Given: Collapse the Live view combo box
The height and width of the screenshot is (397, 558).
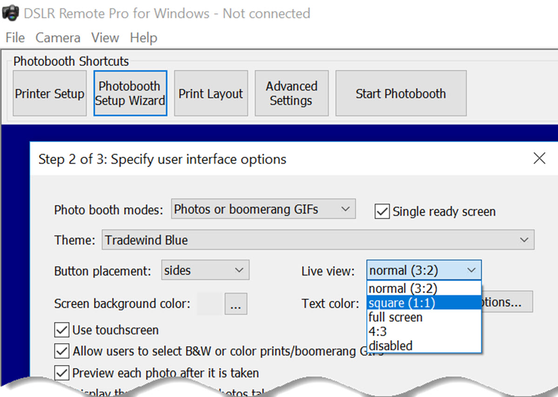Looking at the screenshot, I should pos(424,270).
